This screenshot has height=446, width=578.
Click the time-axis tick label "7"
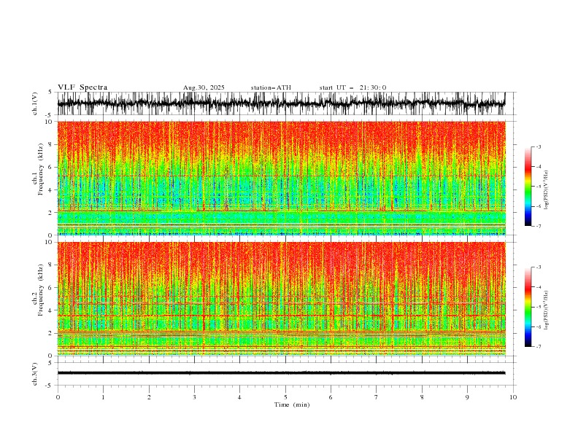point(377,397)
